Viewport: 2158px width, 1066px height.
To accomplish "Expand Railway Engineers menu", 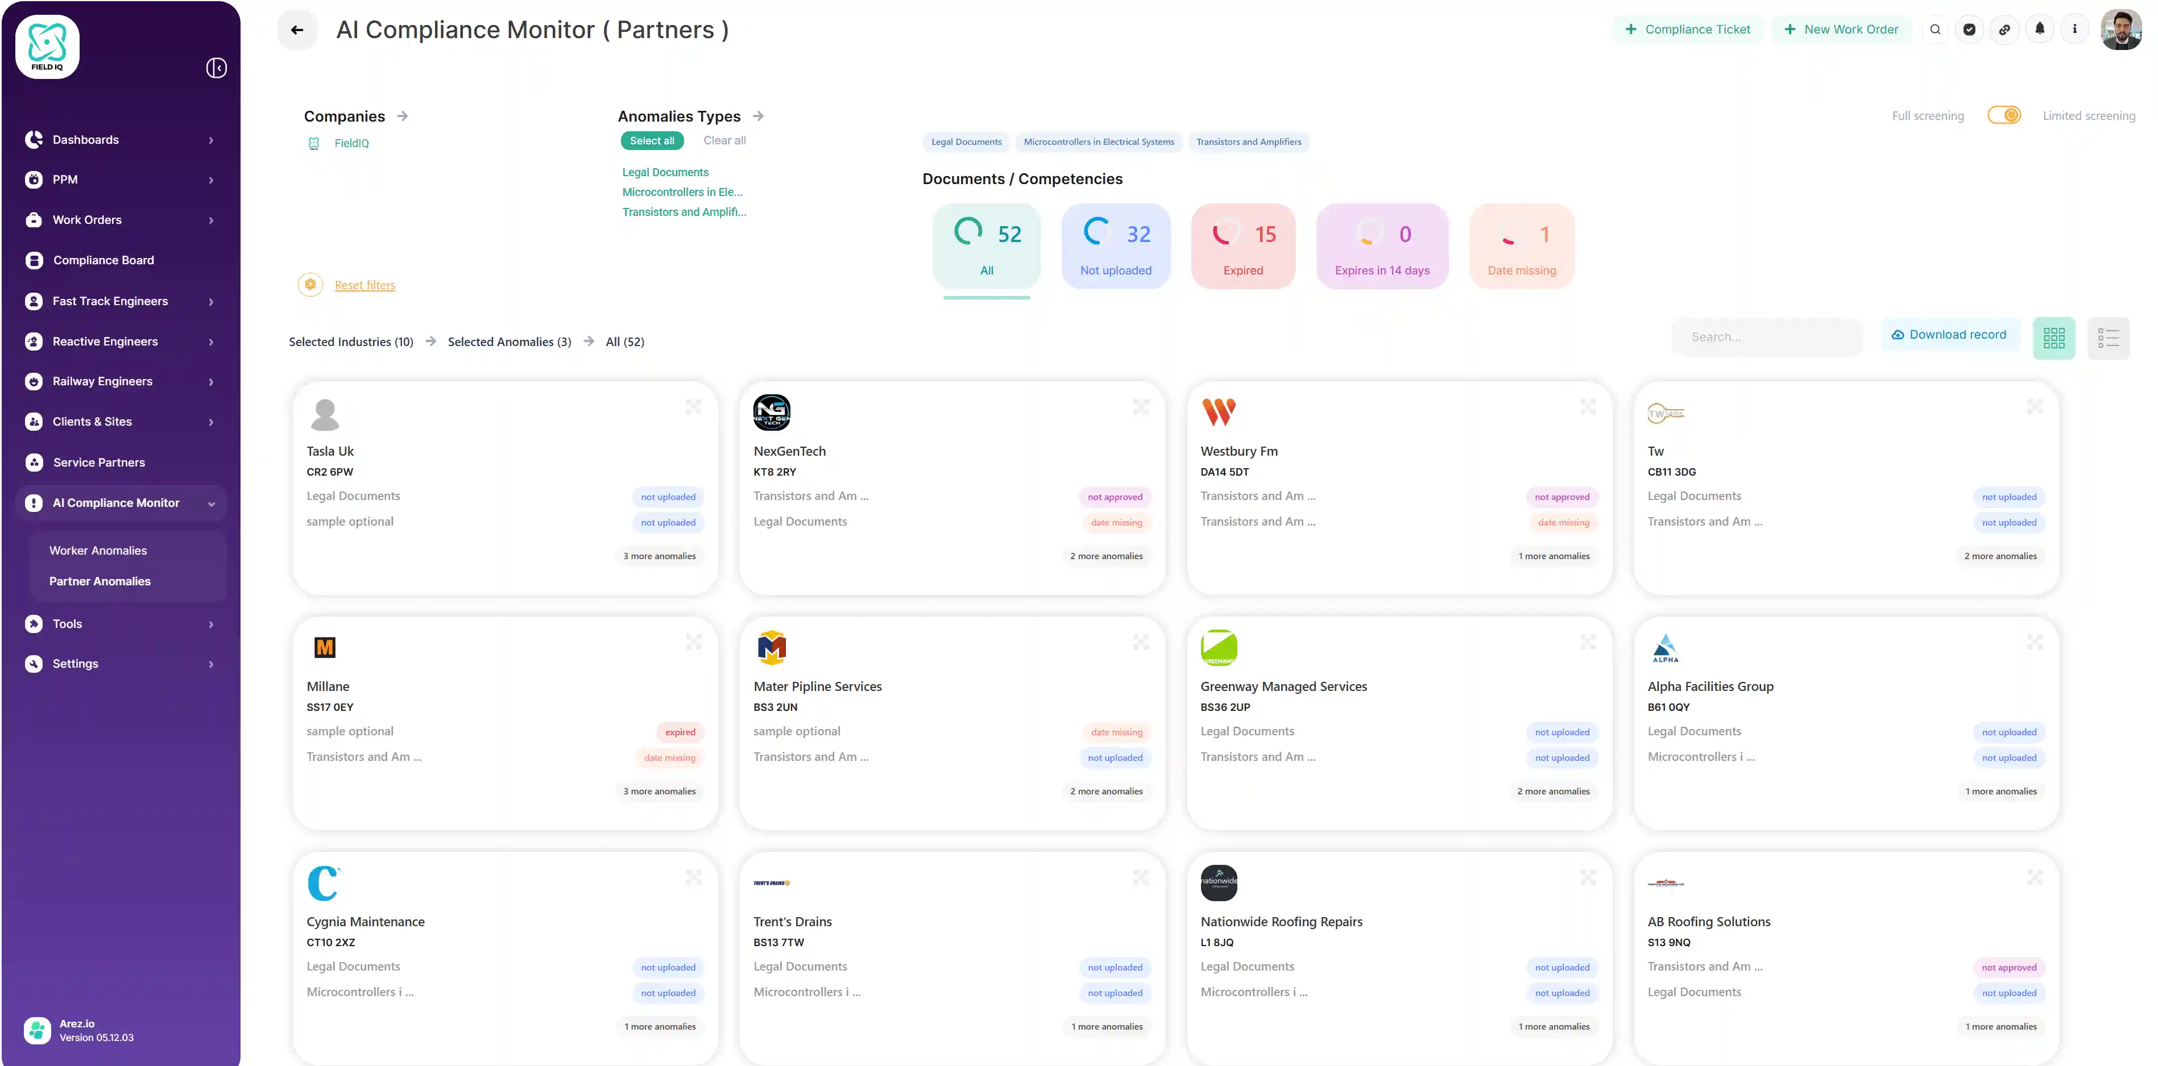I will click(122, 382).
